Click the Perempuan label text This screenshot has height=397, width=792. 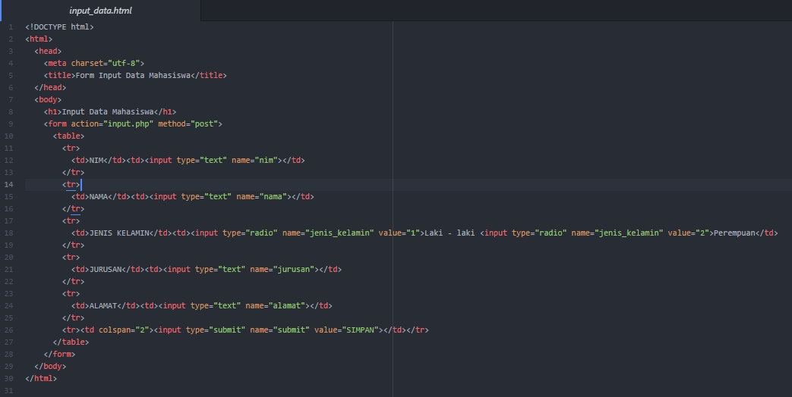[x=734, y=233]
